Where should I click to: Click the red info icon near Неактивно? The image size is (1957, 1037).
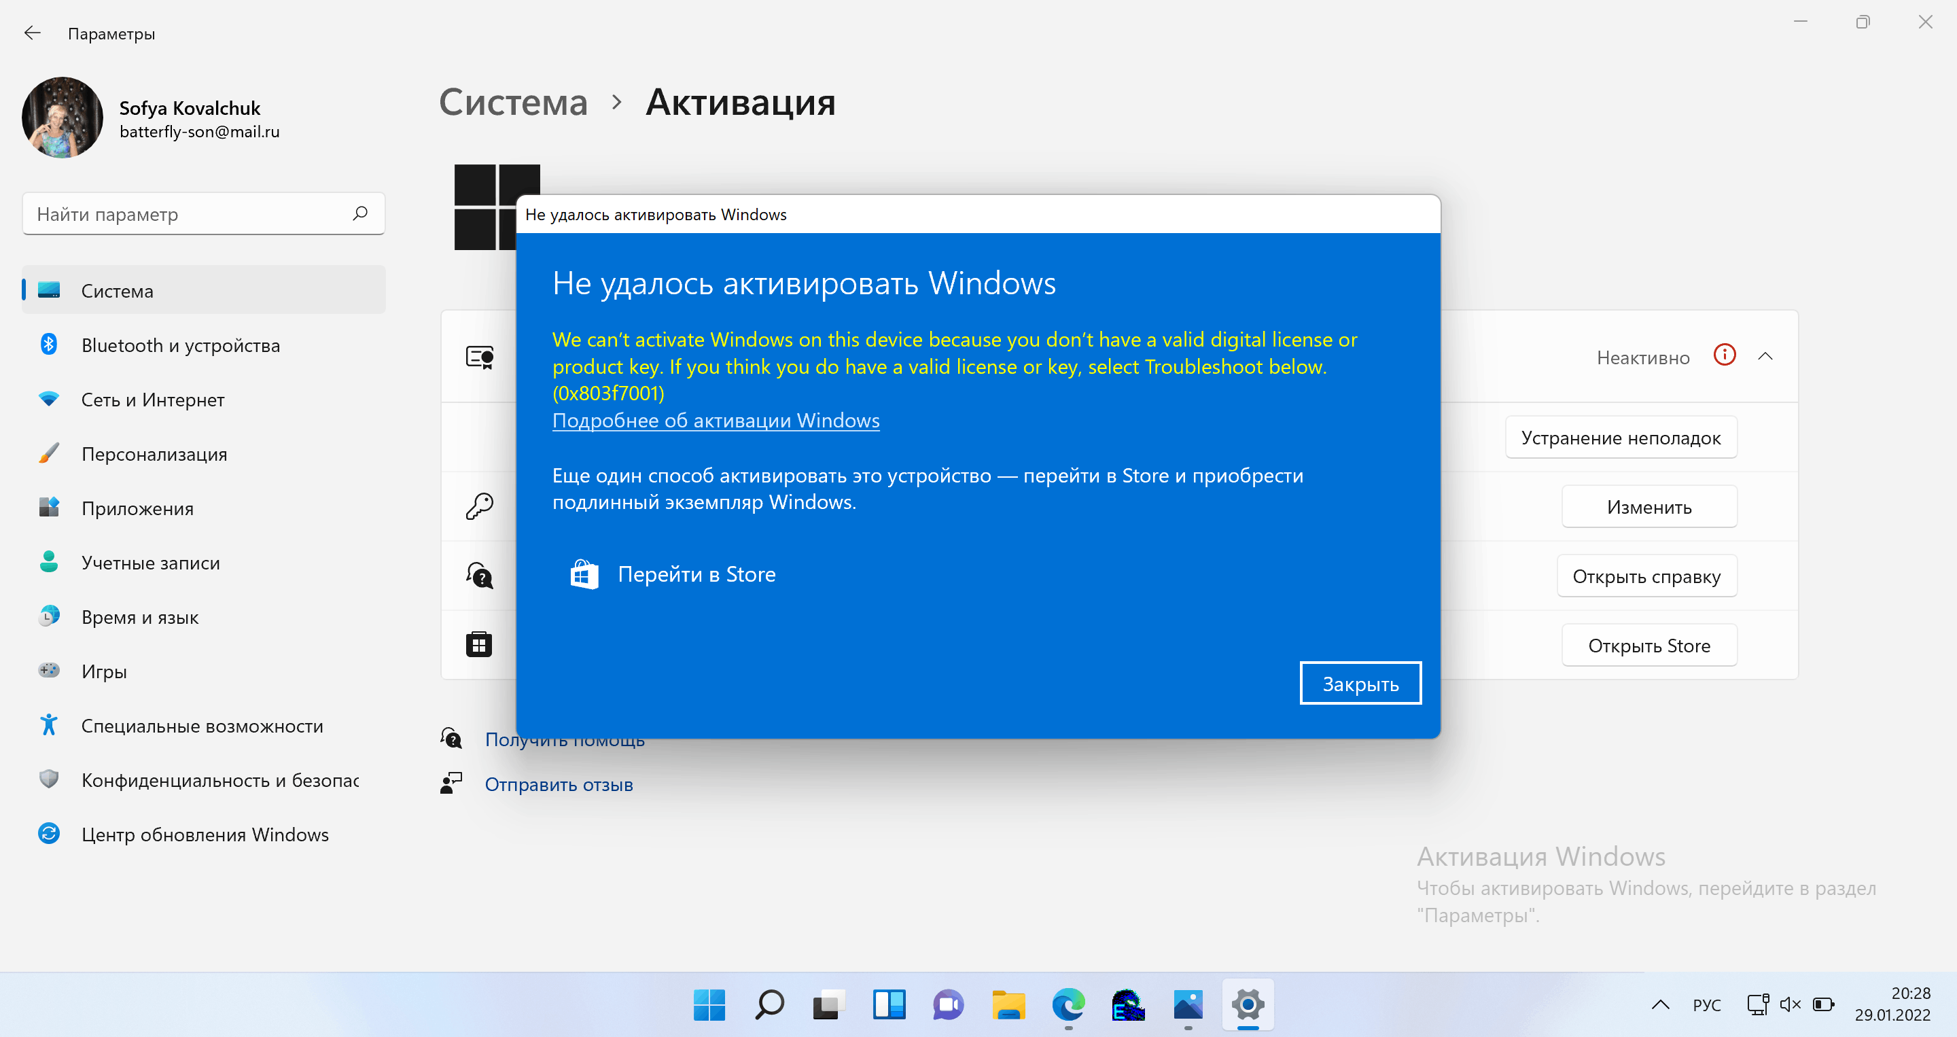tap(1725, 355)
